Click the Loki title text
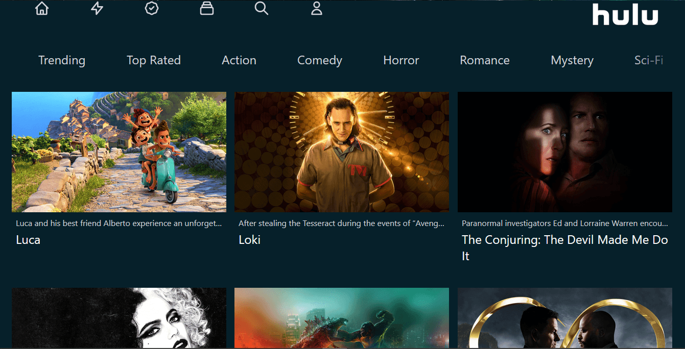 250,240
